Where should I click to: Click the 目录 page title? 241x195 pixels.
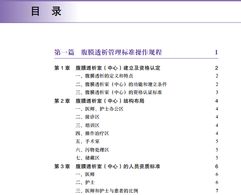tap(46, 11)
